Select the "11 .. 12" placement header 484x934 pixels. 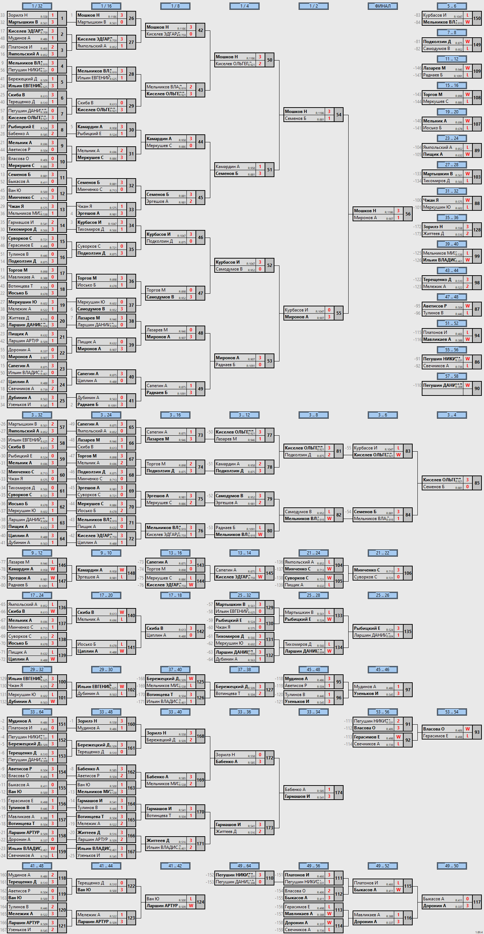[x=452, y=59]
